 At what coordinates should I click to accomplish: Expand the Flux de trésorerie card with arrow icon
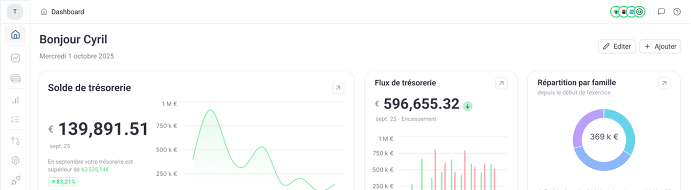(x=501, y=83)
